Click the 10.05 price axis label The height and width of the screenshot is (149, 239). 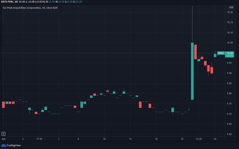coord(230,43)
